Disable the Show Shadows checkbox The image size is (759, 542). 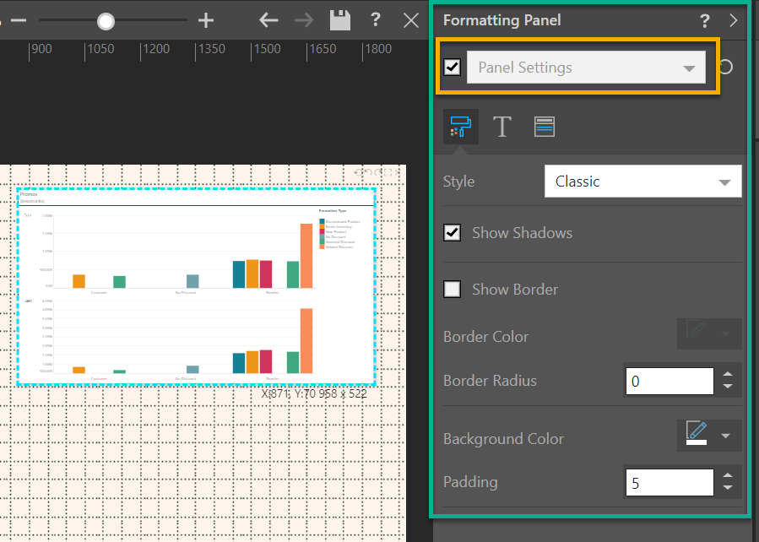pos(453,233)
